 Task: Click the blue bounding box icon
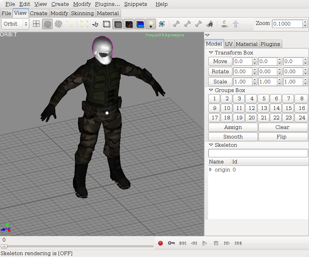(x=162, y=24)
